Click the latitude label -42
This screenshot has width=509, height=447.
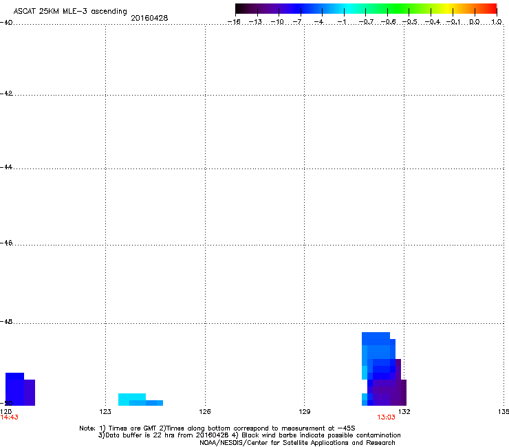(x=6, y=94)
